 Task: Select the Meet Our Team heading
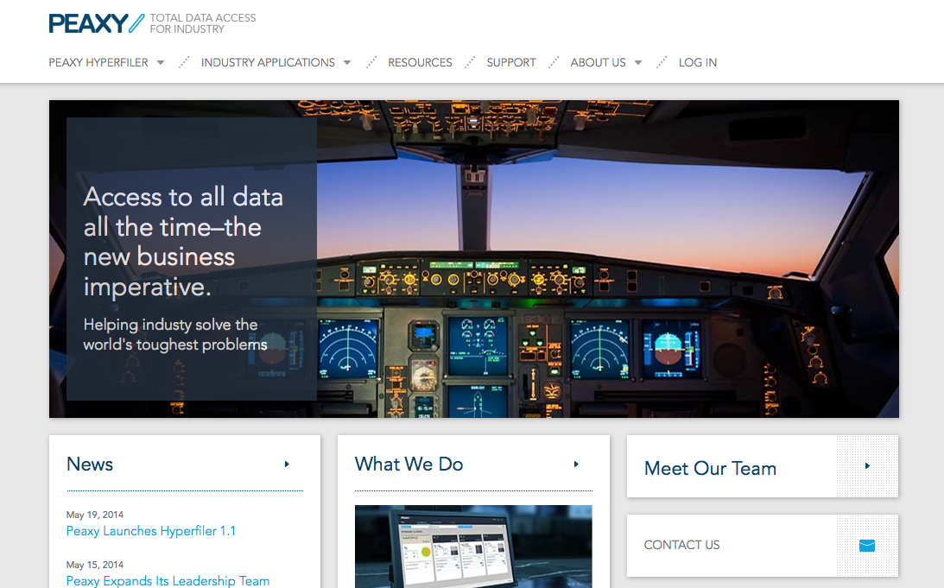pyautogui.click(x=710, y=469)
